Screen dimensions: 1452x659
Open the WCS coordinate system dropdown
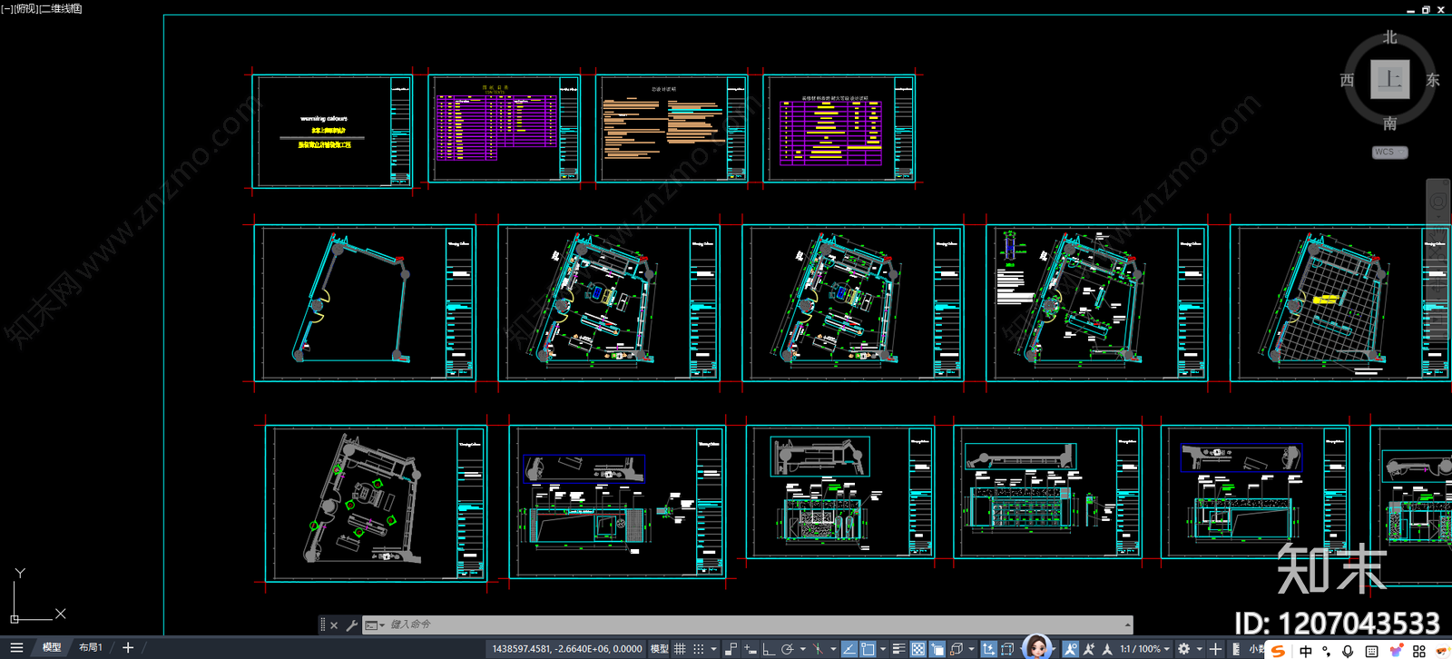1389,152
